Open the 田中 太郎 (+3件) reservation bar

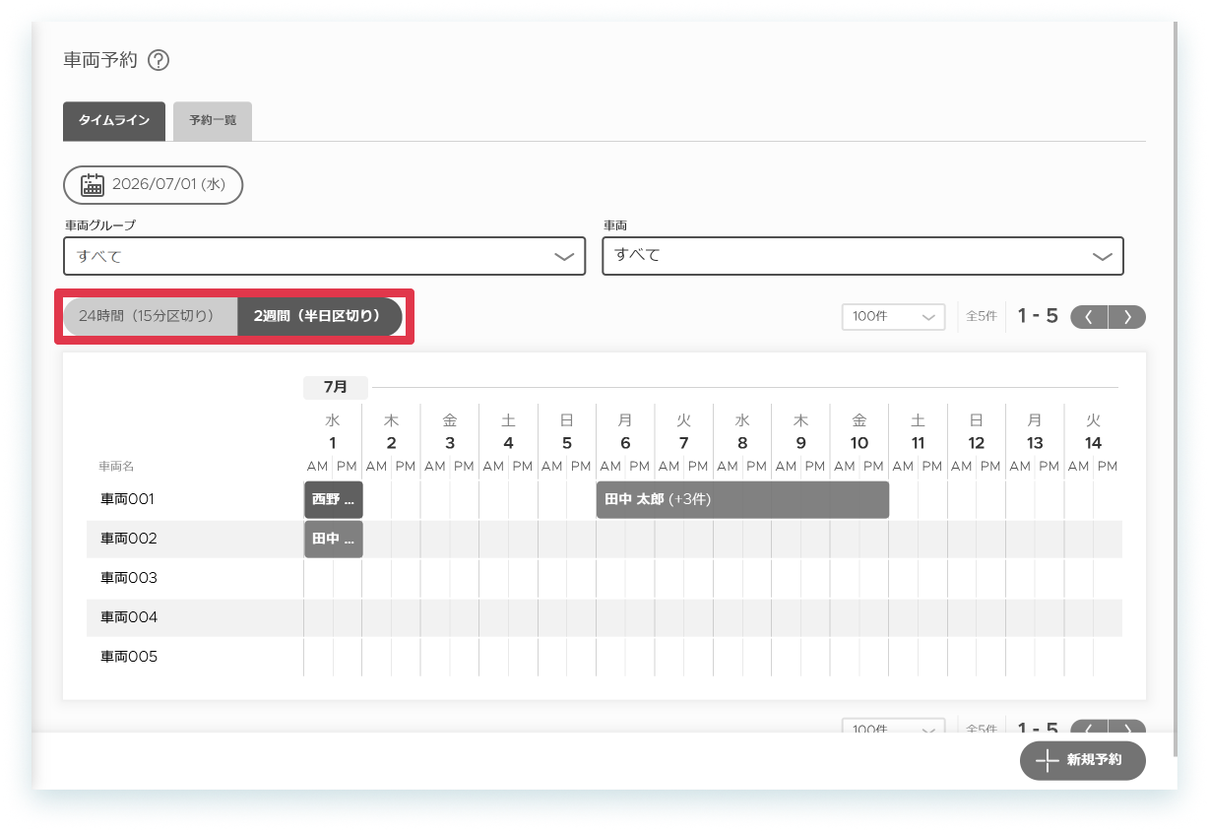pyautogui.click(x=742, y=500)
